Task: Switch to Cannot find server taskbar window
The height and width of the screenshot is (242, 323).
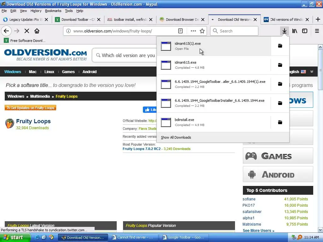Action: pyautogui.click(x=133, y=237)
